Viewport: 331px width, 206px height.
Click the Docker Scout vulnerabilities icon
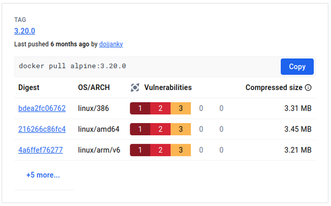tap(135, 87)
